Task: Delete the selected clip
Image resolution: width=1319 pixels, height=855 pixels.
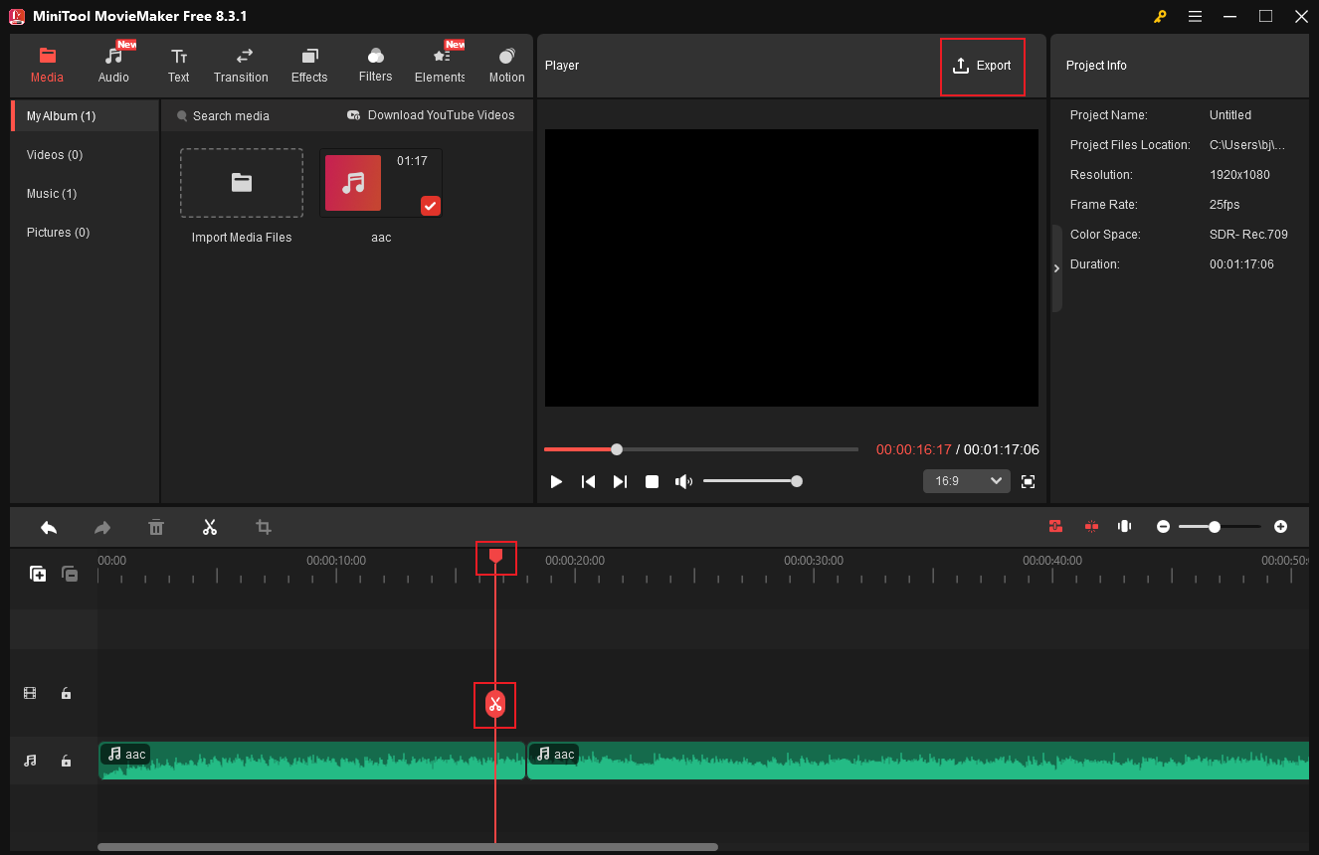Action: click(x=156, y=527)
